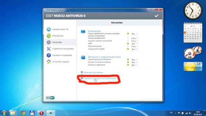Screen dimensions: 206x116
Task: Toggle Защита Anti-Stealth status indicator
Action: click(x=128, y=49)
